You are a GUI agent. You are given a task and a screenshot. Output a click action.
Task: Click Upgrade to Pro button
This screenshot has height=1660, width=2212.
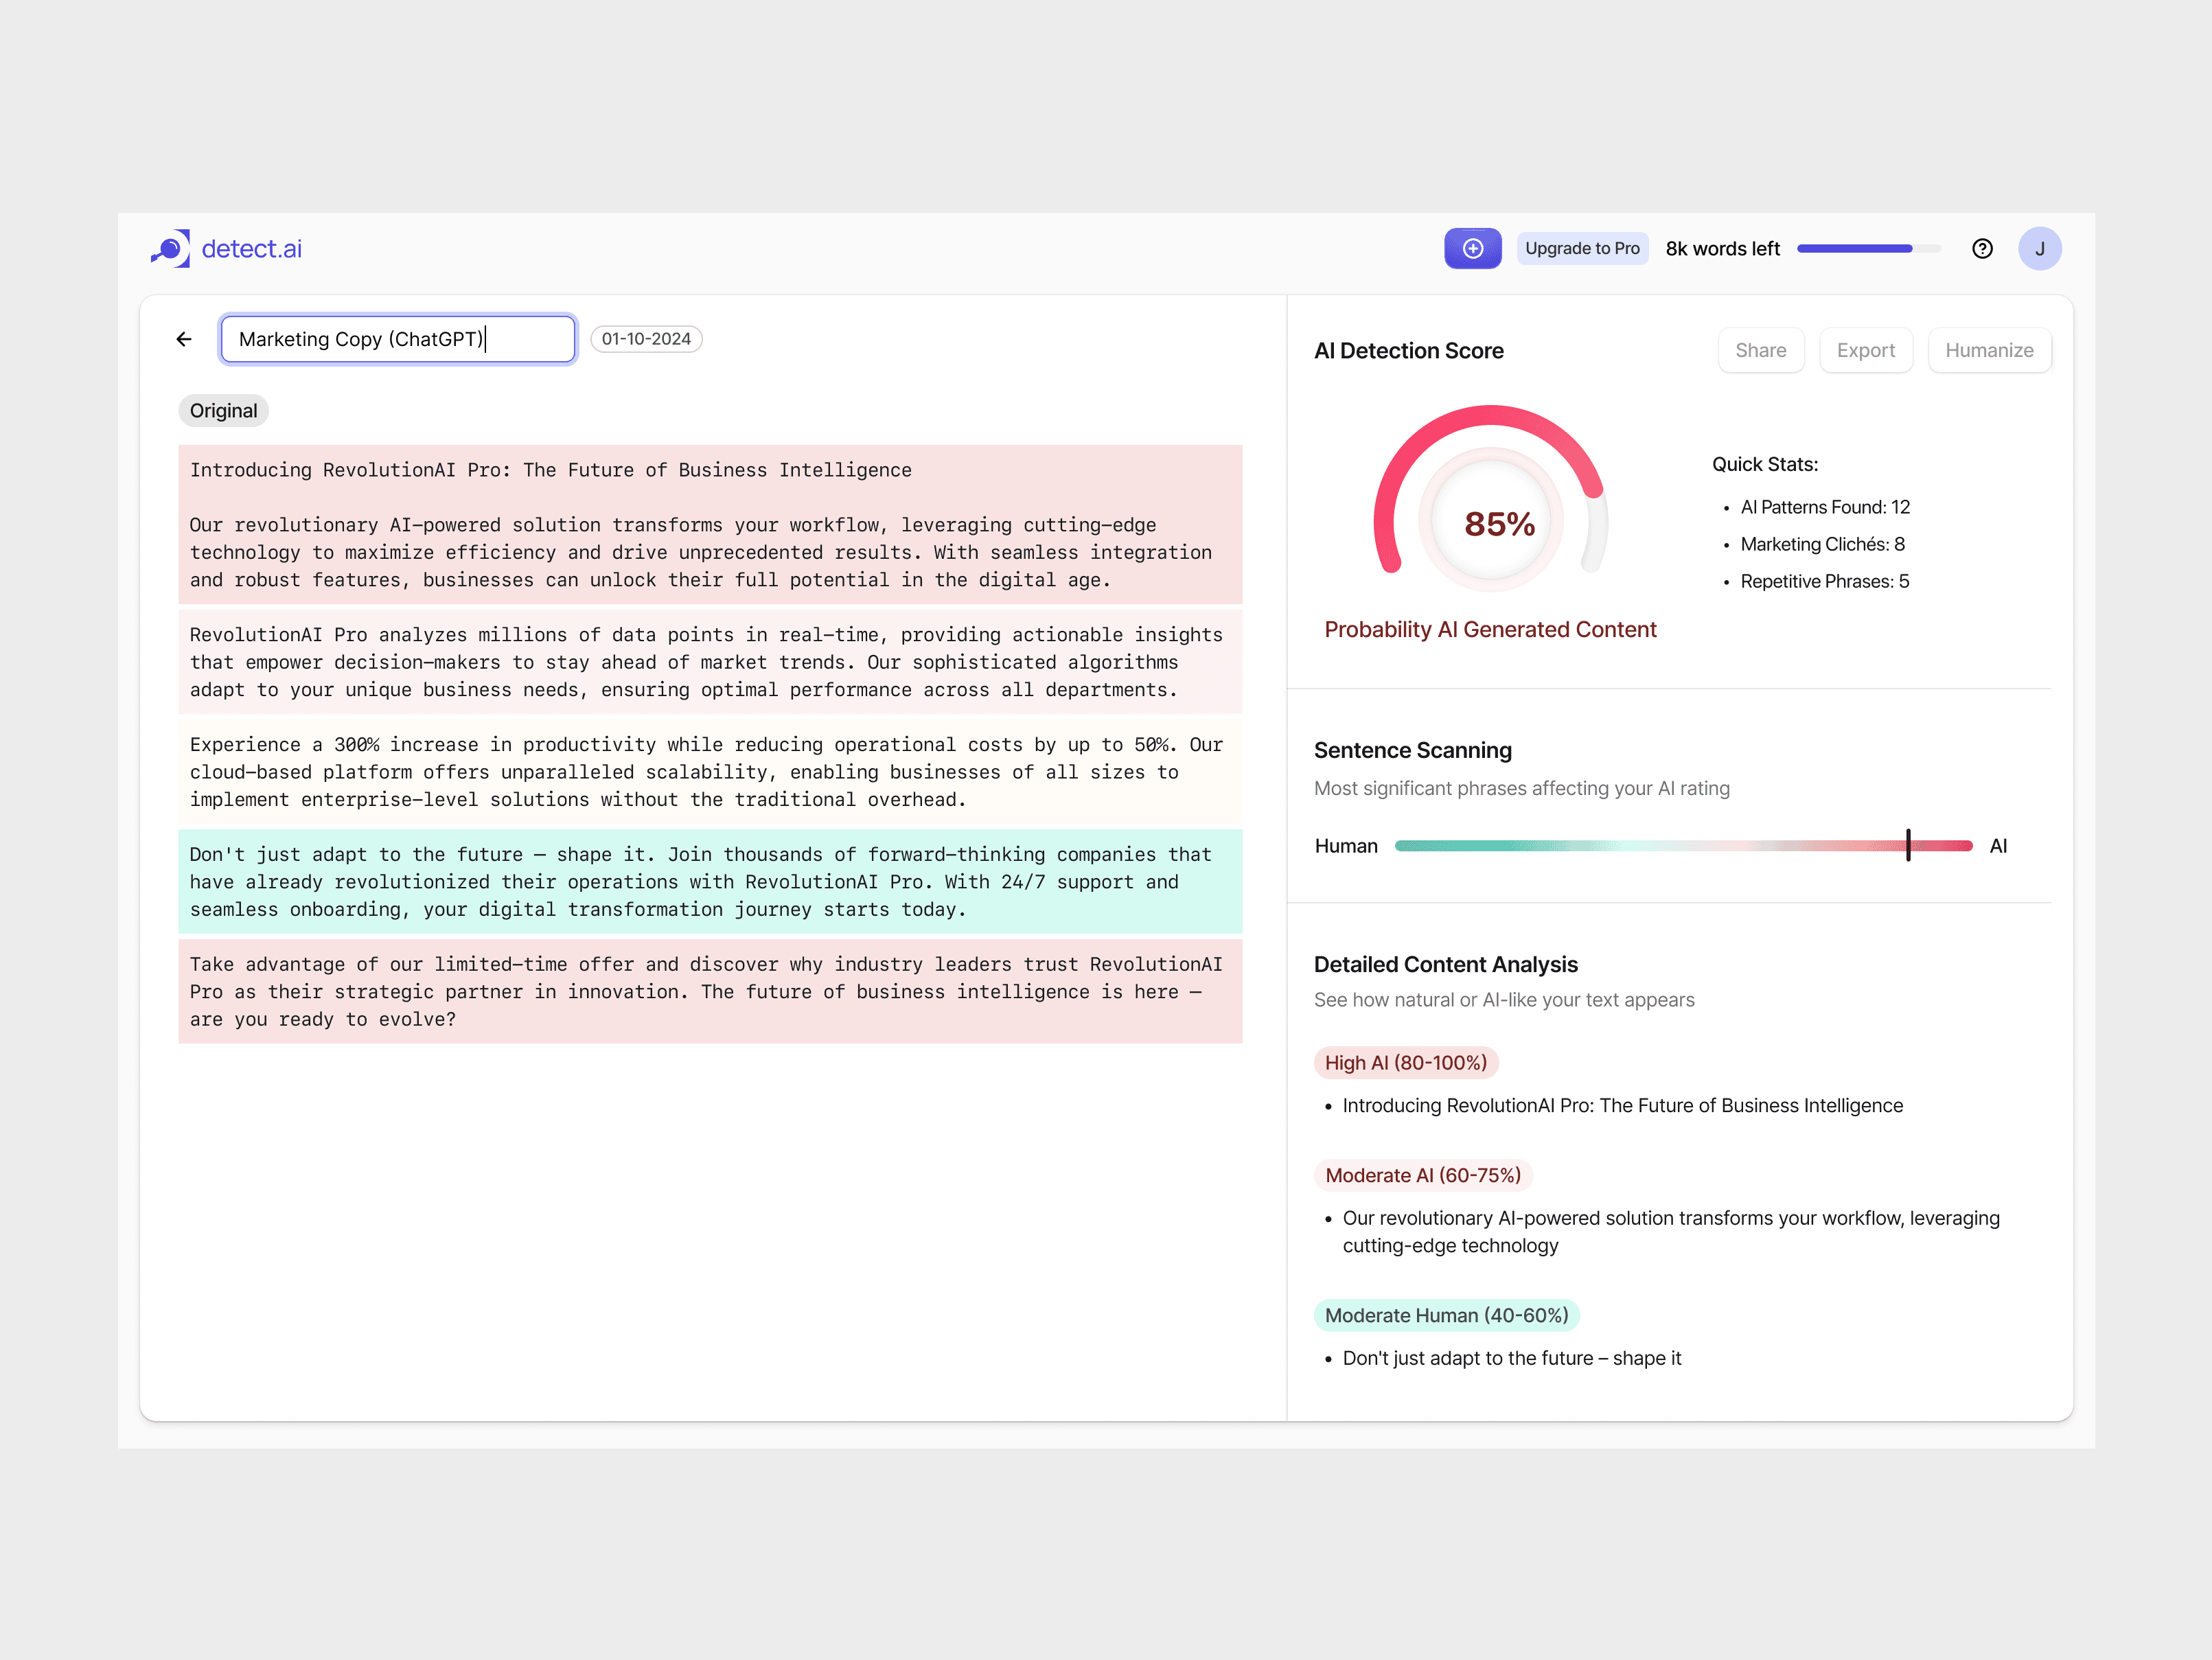tap(1582, 248)
